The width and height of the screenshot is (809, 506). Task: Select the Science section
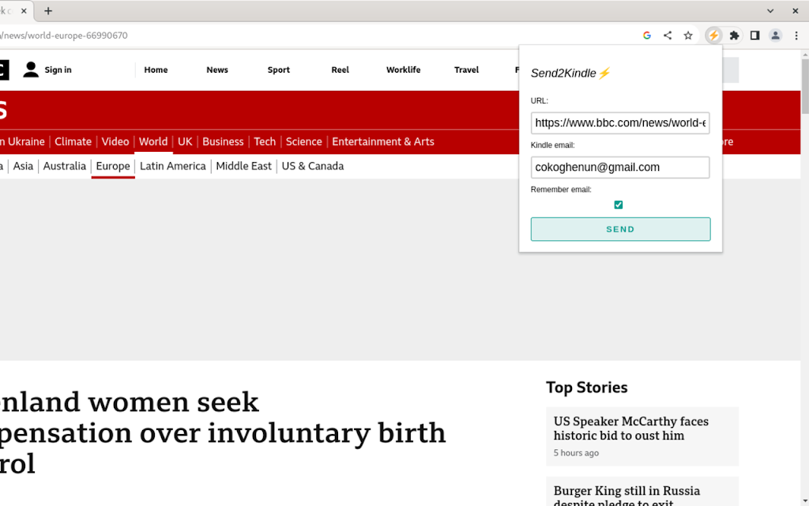coord(304,142)
